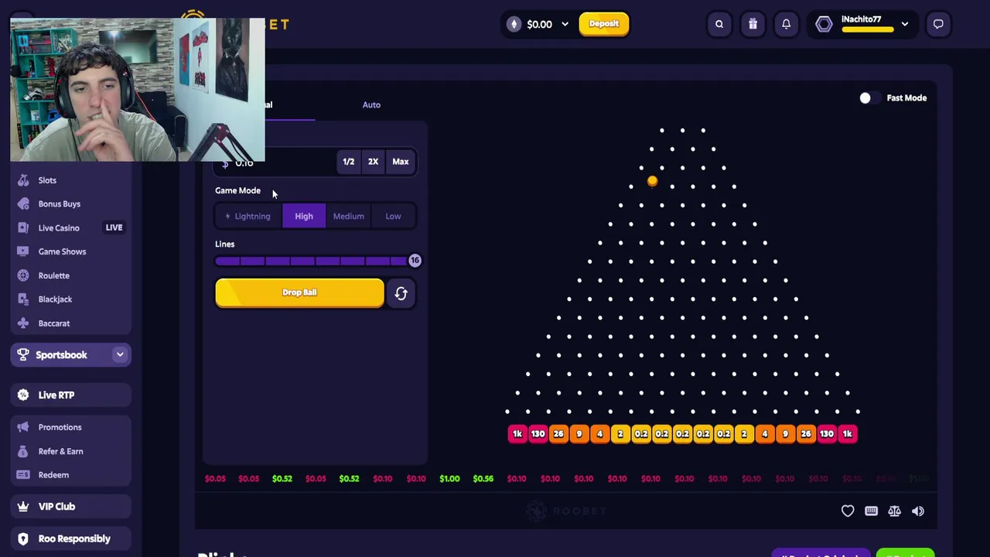Open the iNachito77 account dropdown arrow

905,24
